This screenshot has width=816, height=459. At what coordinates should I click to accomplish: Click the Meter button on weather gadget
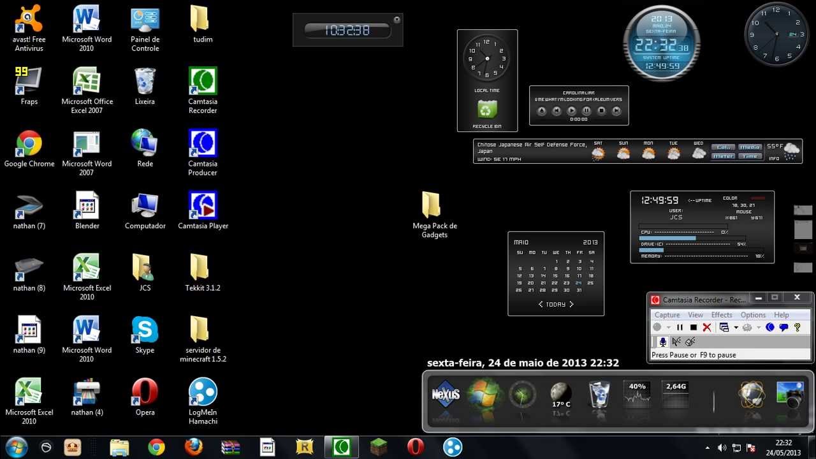724,156
